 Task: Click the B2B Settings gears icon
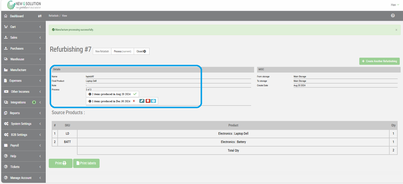tap(6, 135)
